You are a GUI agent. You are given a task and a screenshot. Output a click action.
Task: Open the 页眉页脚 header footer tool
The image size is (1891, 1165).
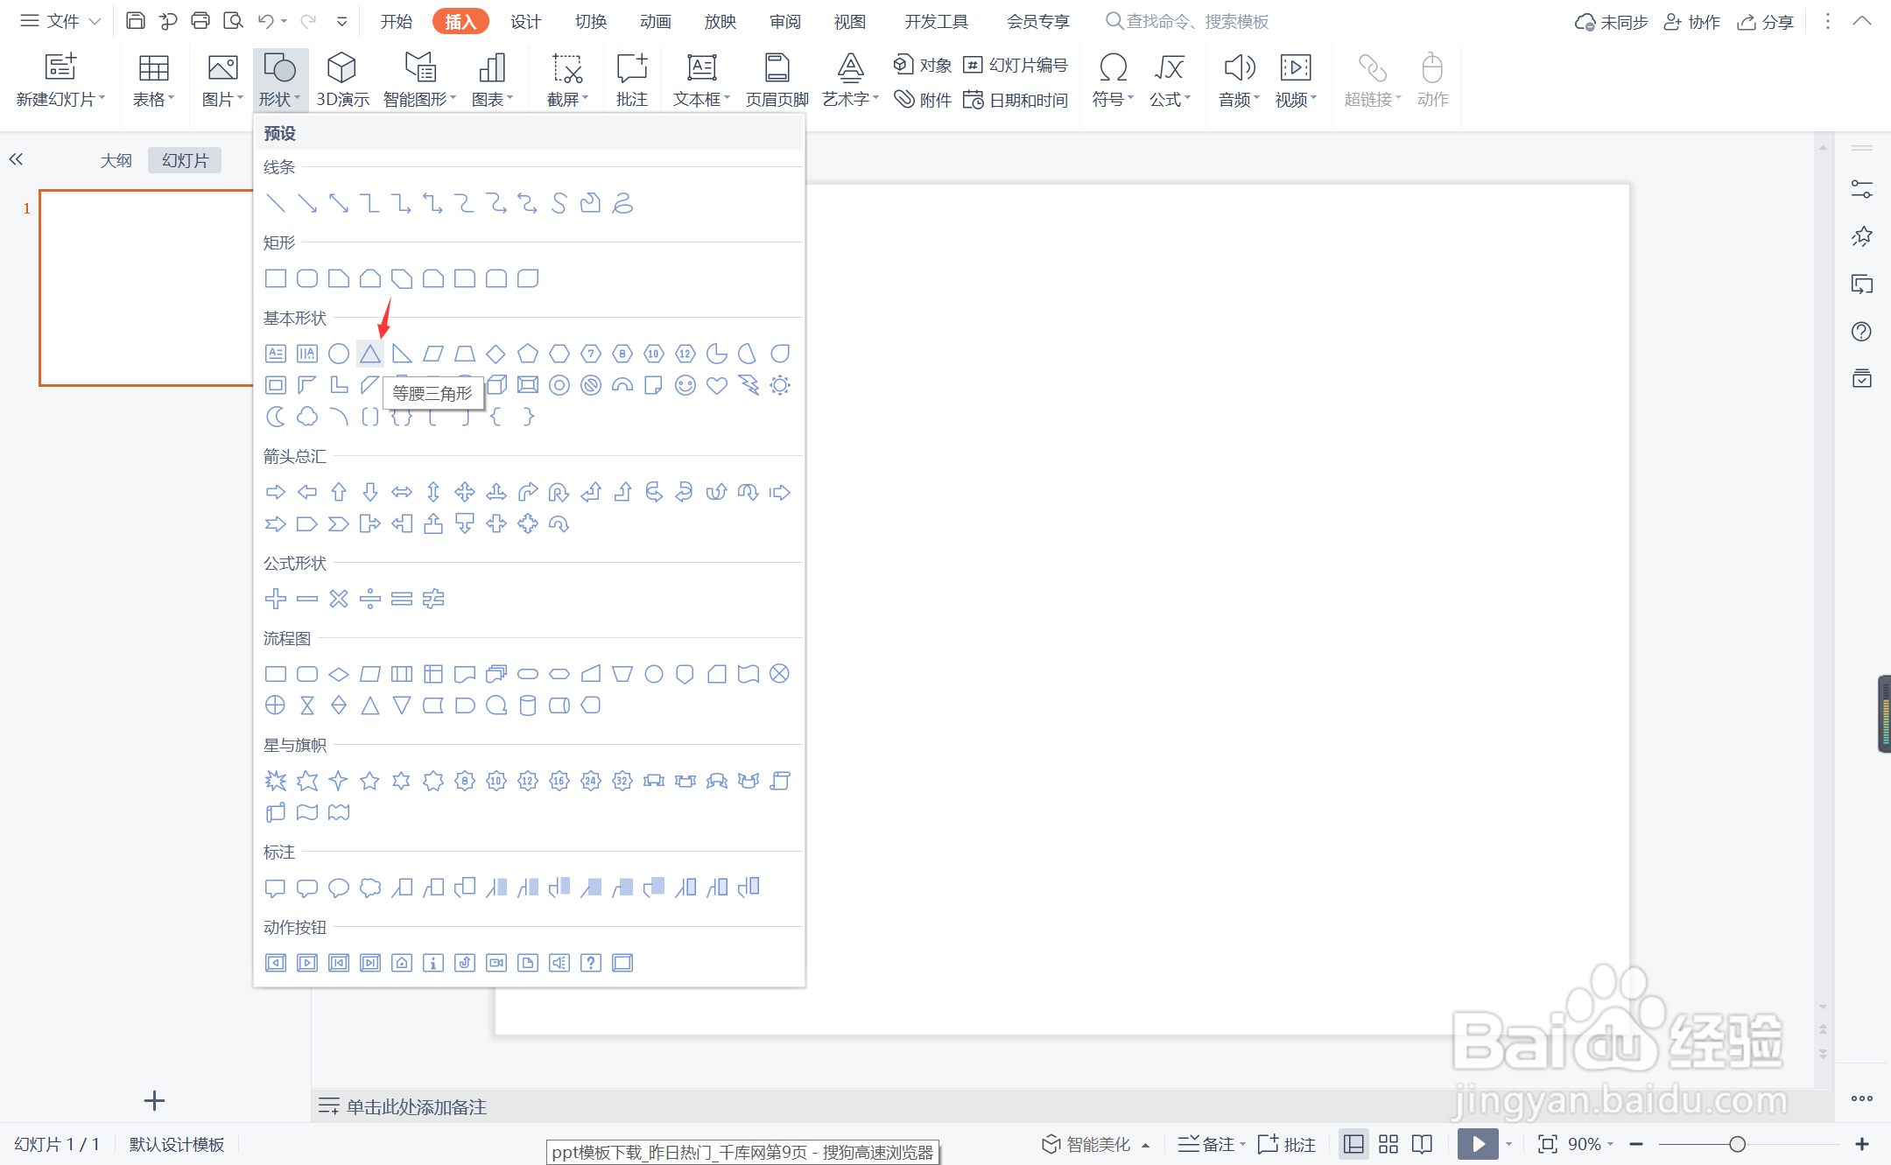(x=777, y=81)
